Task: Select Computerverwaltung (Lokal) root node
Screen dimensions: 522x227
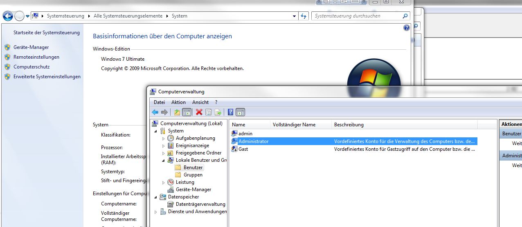Action: click(191, 123)
